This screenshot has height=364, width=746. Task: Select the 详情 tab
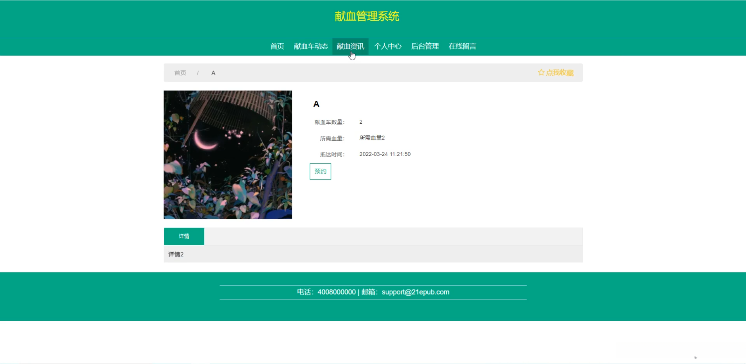184,236
